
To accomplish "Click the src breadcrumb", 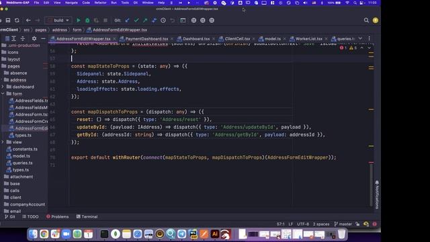I will click(x=27, y=30).
